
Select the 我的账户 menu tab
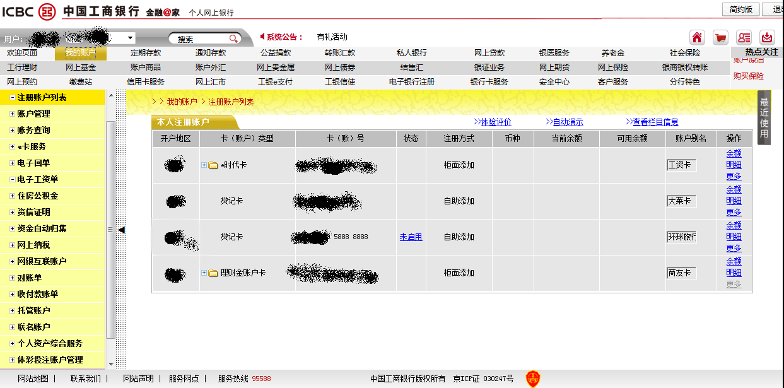click(81, 53)
